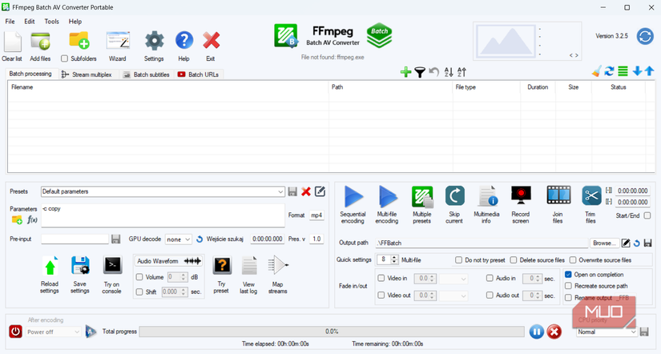Open Join files tool
Image resolution: width=661 pixels, height=354 pixels.
(558, 195)
